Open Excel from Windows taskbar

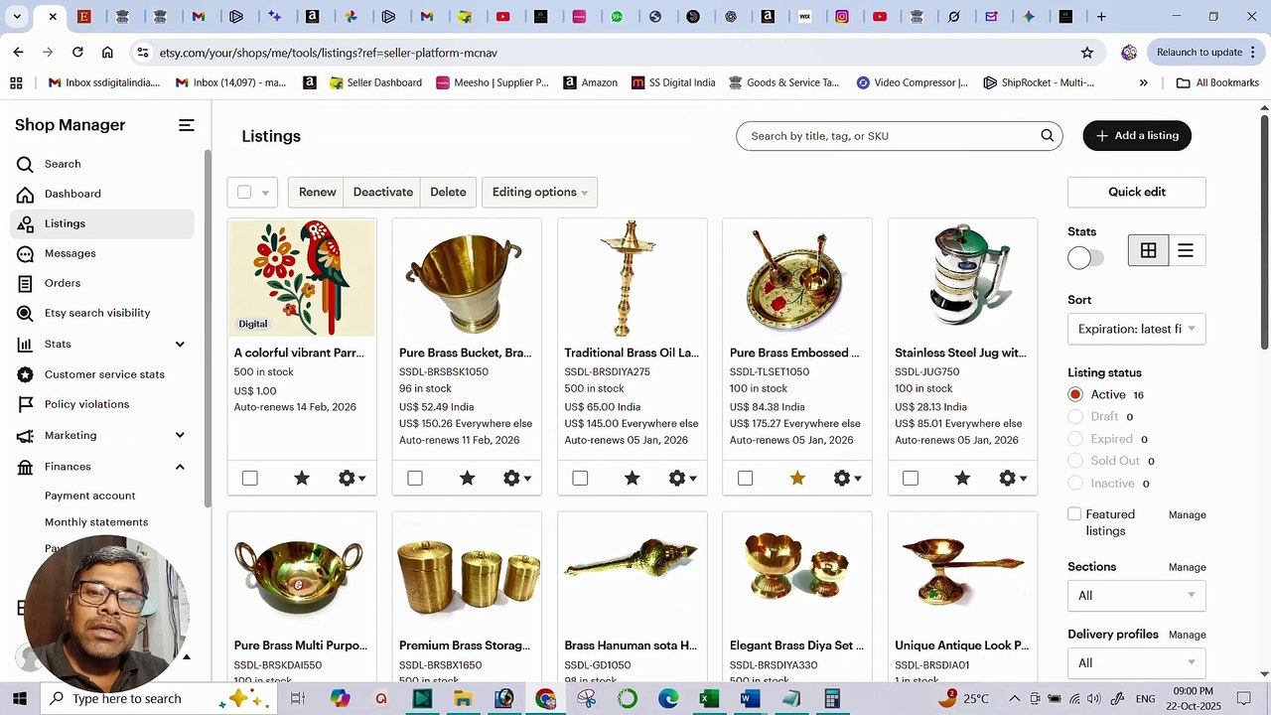tap(709, 699)
